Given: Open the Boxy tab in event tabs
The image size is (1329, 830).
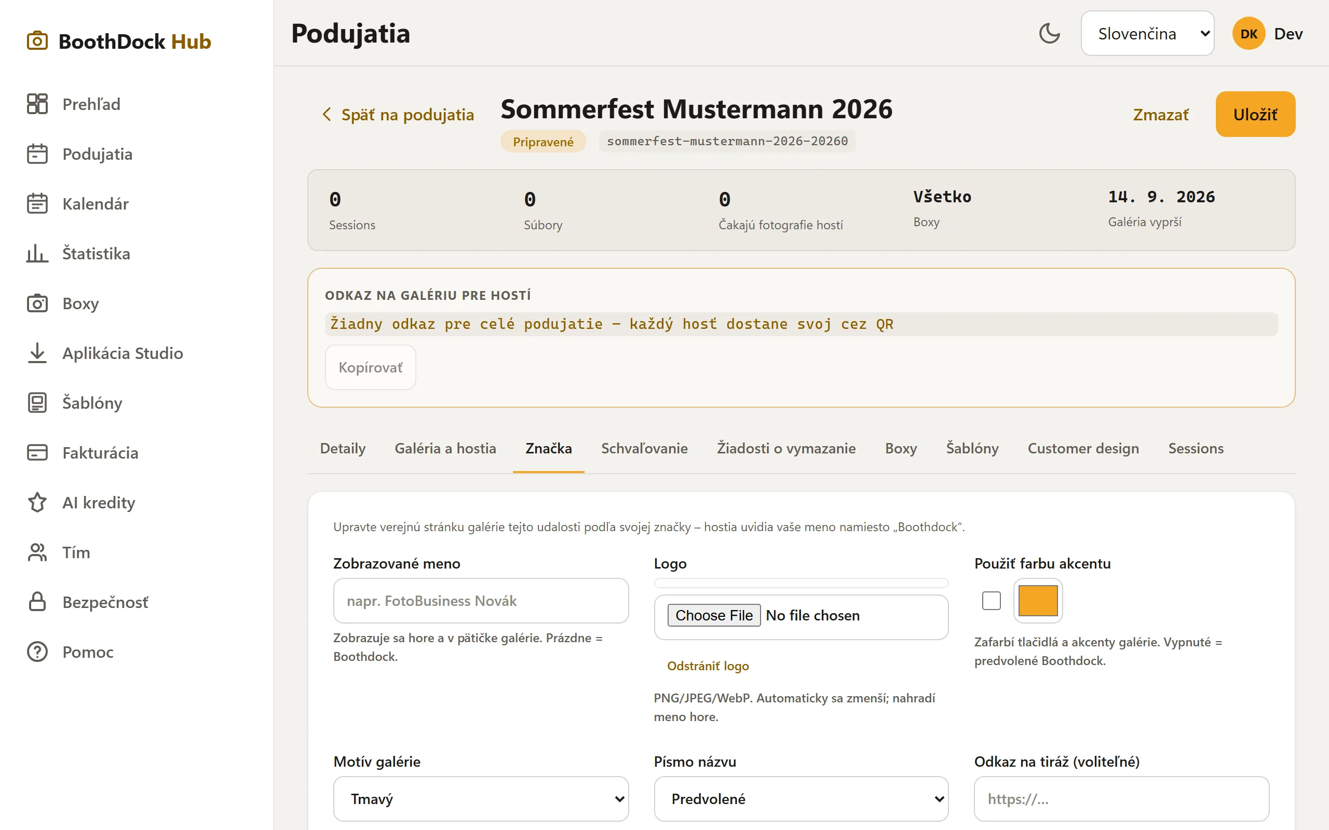Looking at the screenshot, I should click(901, 449).
